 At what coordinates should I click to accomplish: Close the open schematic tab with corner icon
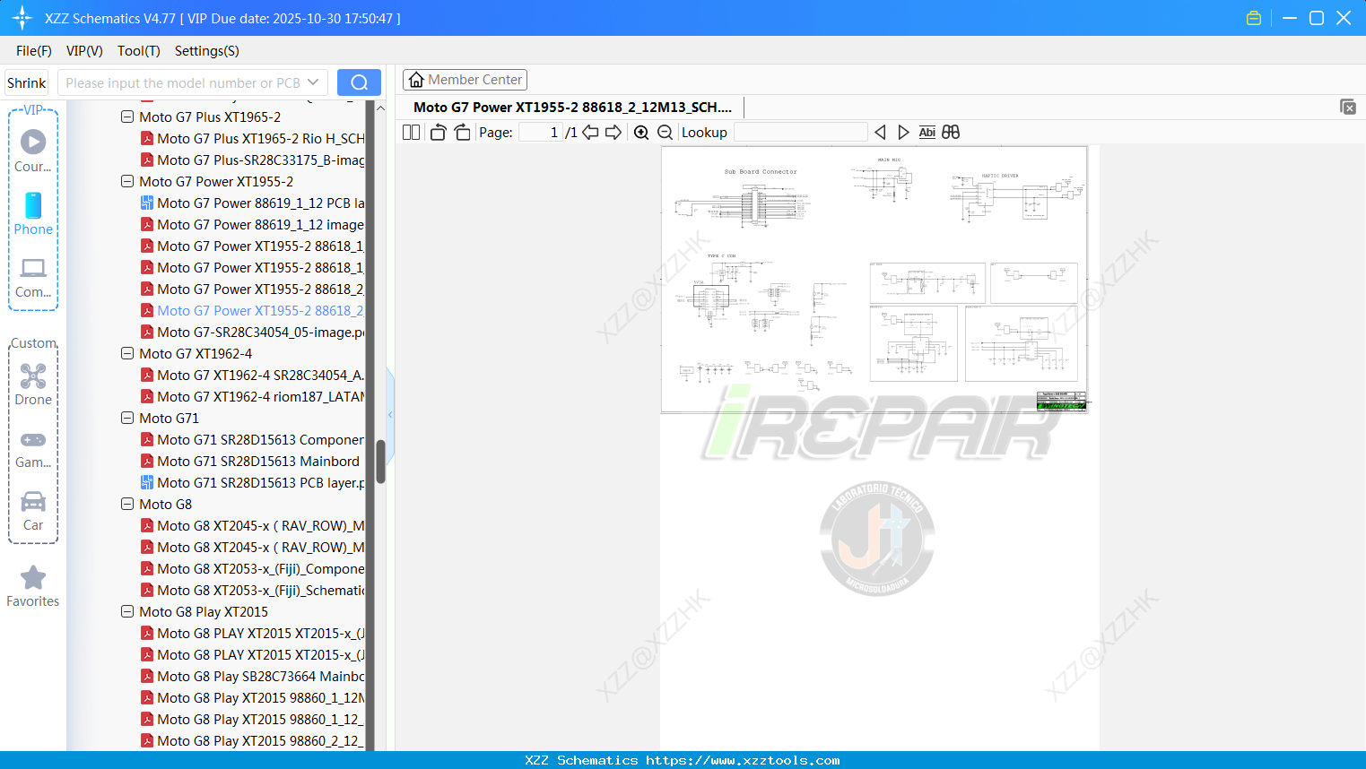1347,107
